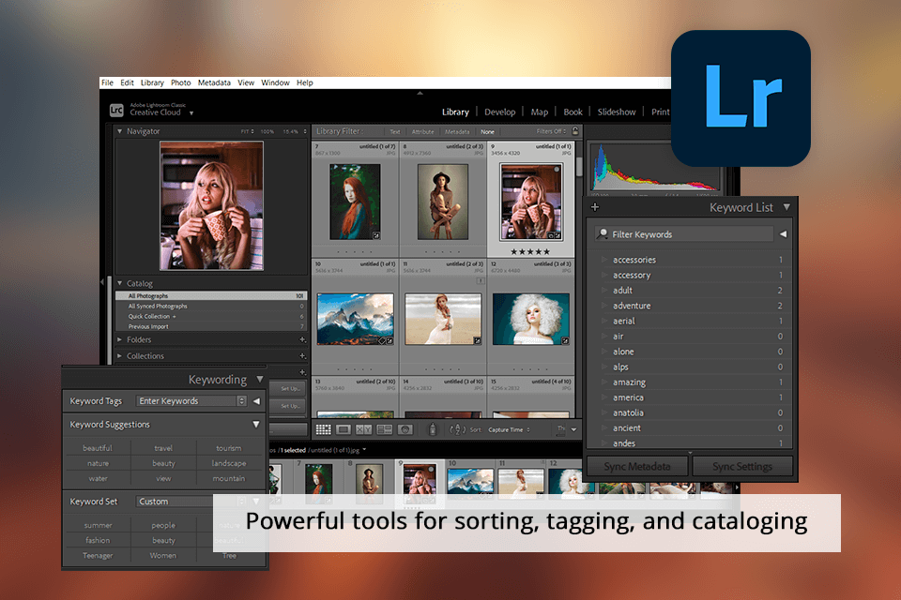The width and height of the screenshot is (901, 600).
Task: Open the Book module
Action: [573, 112]
